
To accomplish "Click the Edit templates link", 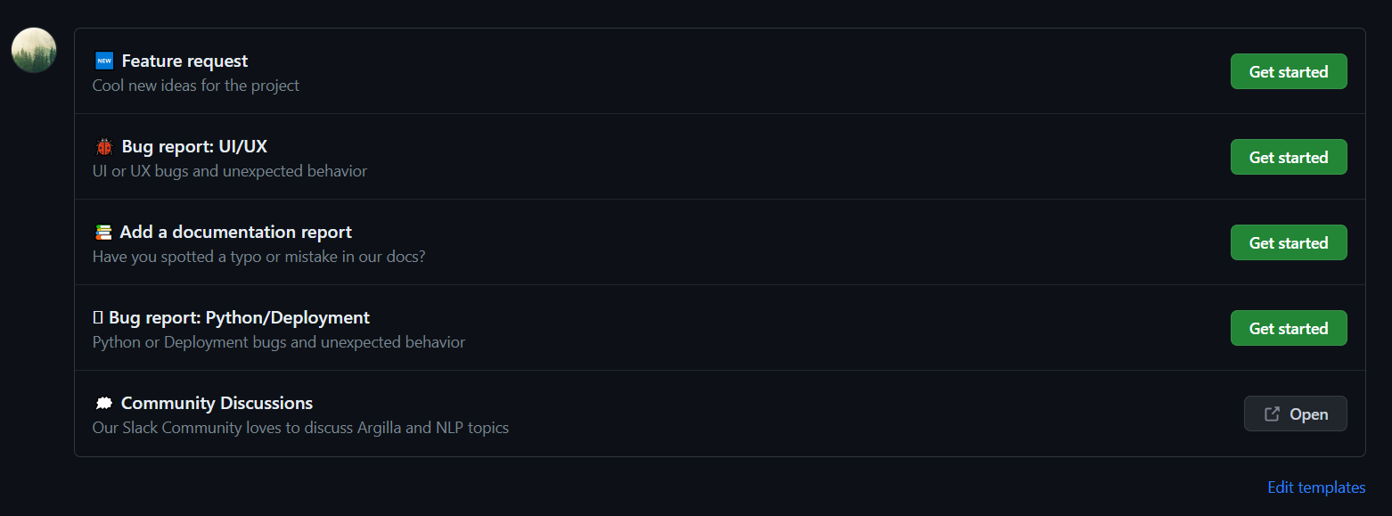I will 1315,487.
